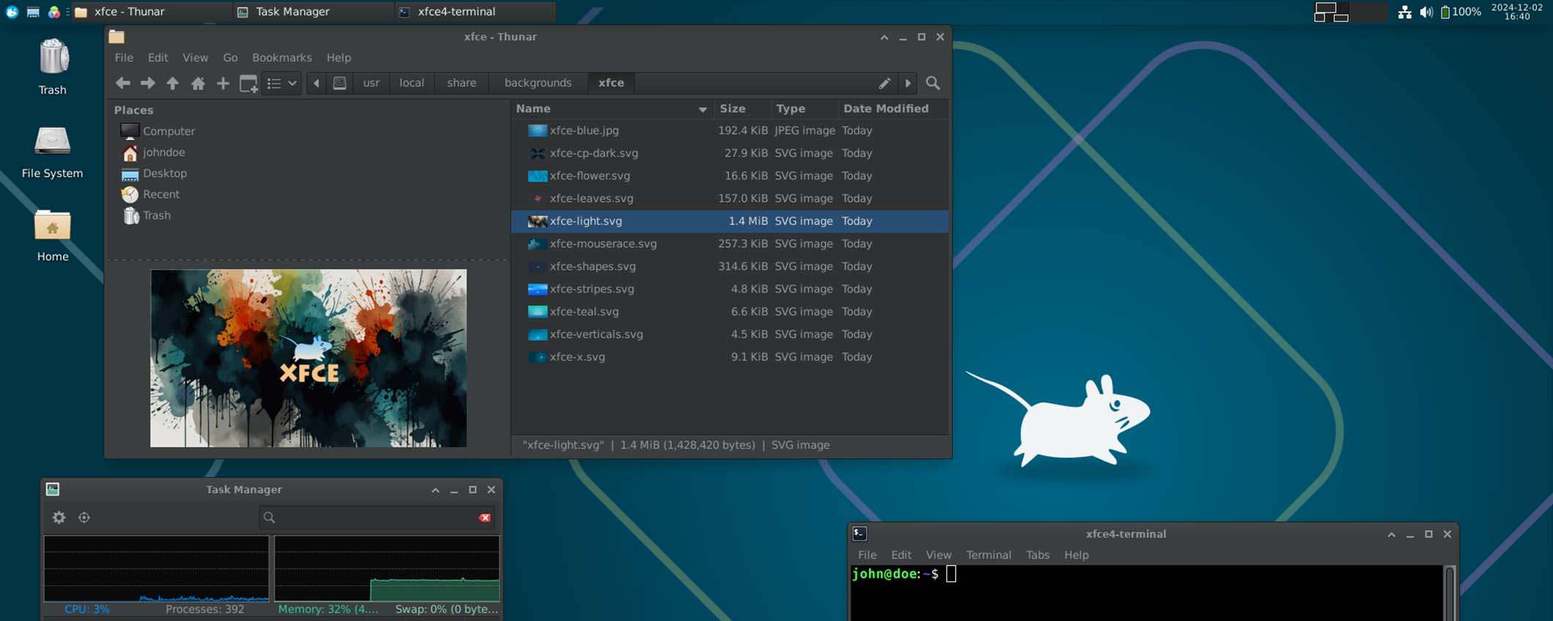Click the pencil icon to edit location path
The height and width of the screenshot is (621, 1553).
click(884, 83)
